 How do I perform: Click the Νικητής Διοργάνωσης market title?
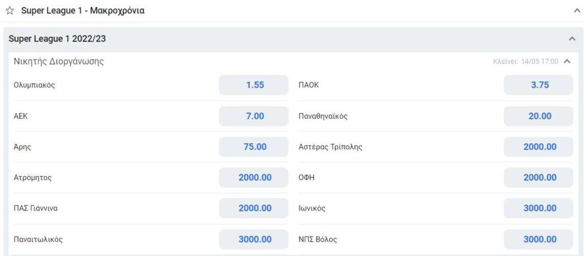(x=59, y=62)
